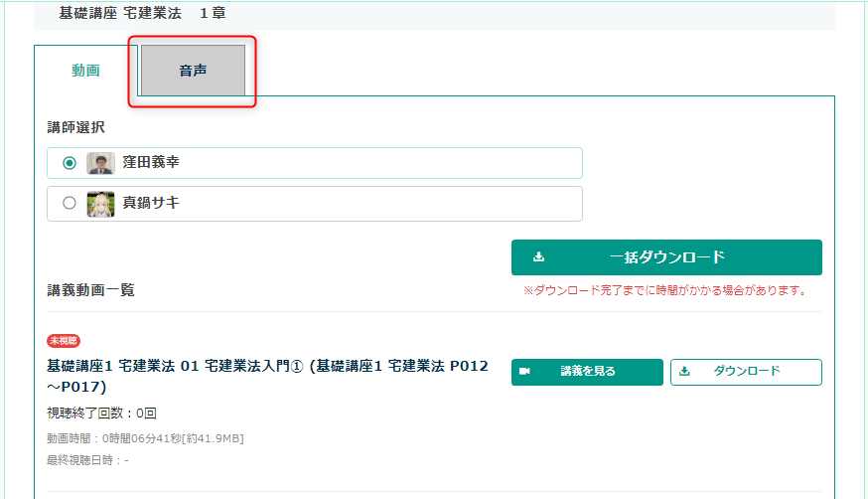Click the 真鍋サキ name label
This screenshot has width=868, height=499.
(150, 203)
